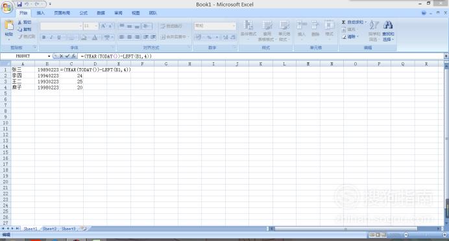This screenshot has width=449, height=241.
Task: Select Align Text Left
Action: [122, 37]
